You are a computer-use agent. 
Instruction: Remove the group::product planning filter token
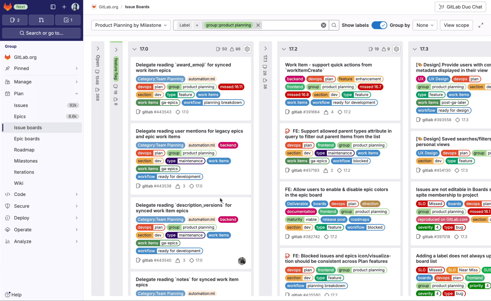click(258, 25)
